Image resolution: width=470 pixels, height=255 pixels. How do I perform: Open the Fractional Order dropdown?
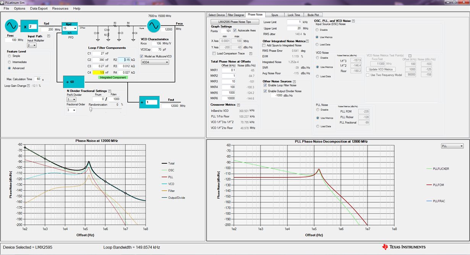point(71,110)
